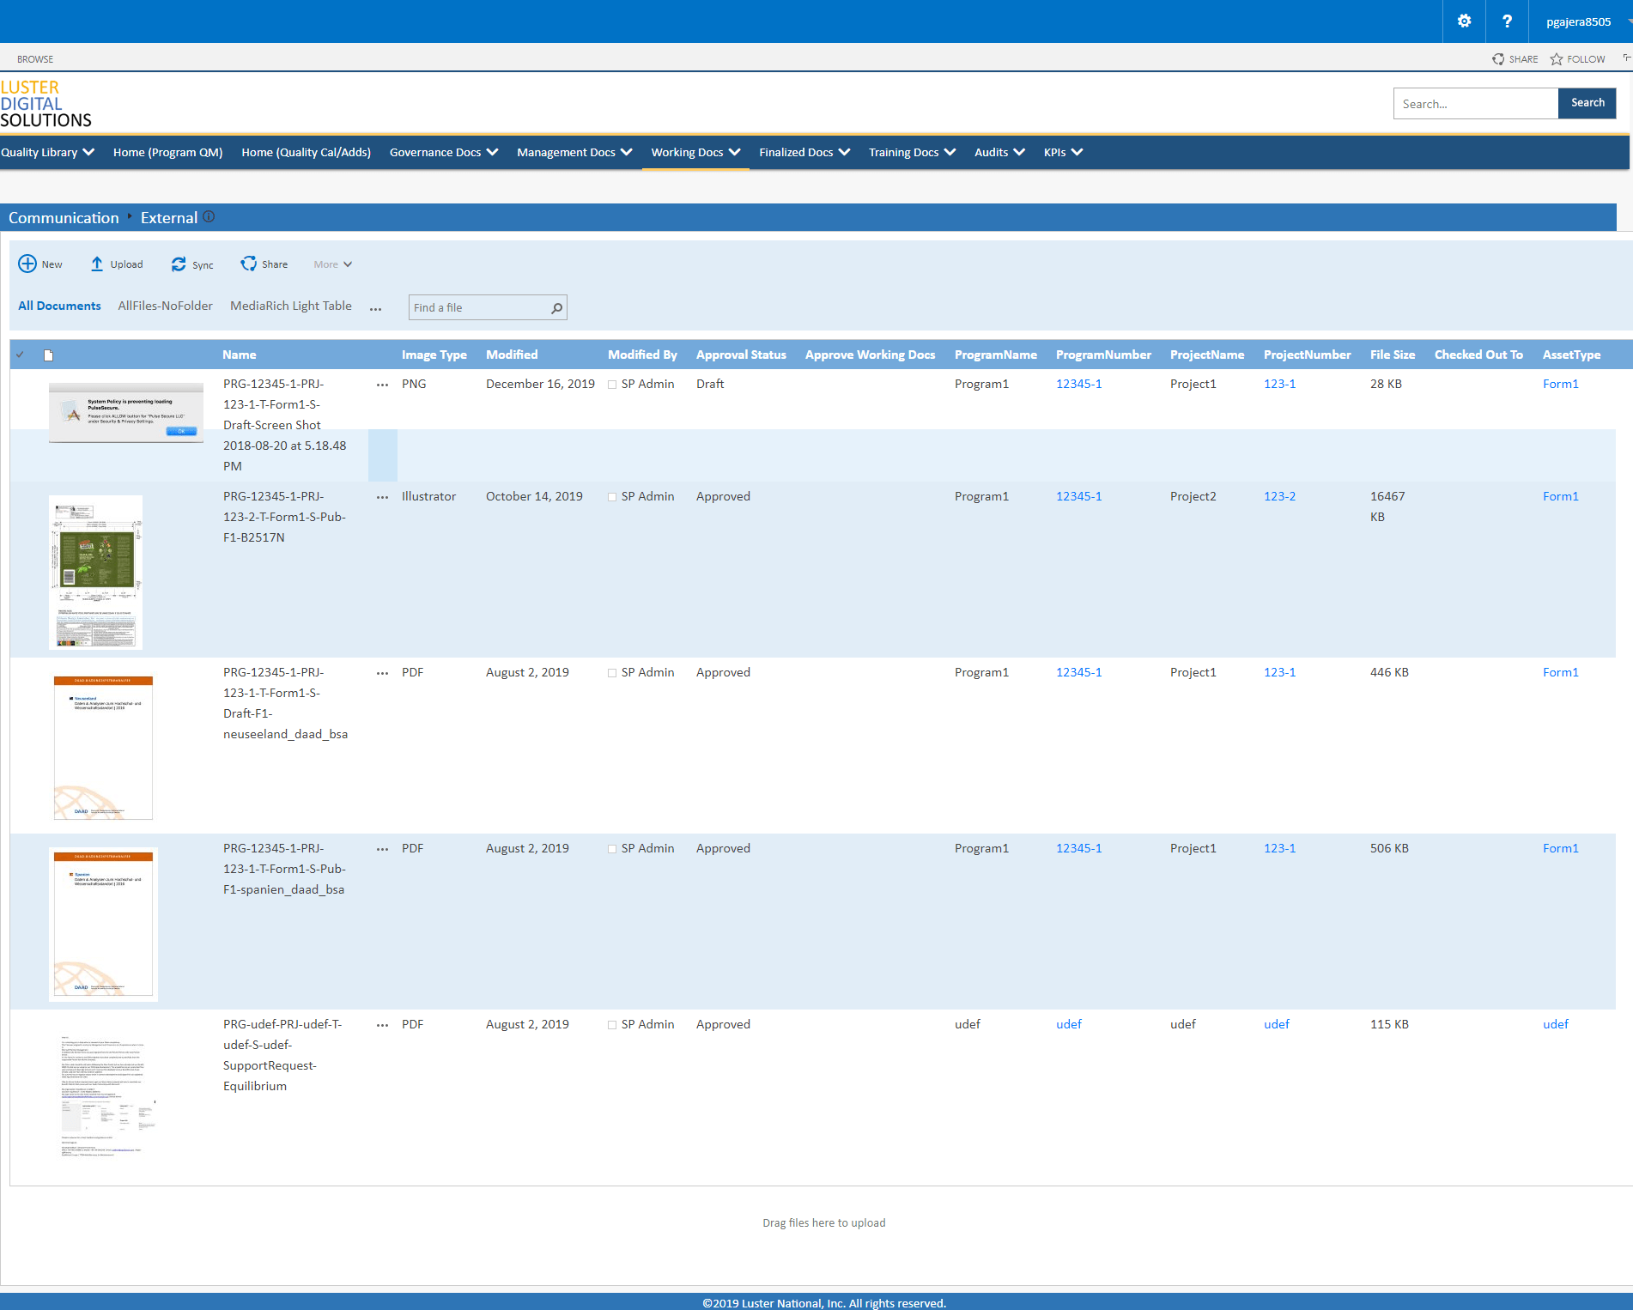Expand the KPIs dropdown

click(1078, 152)
